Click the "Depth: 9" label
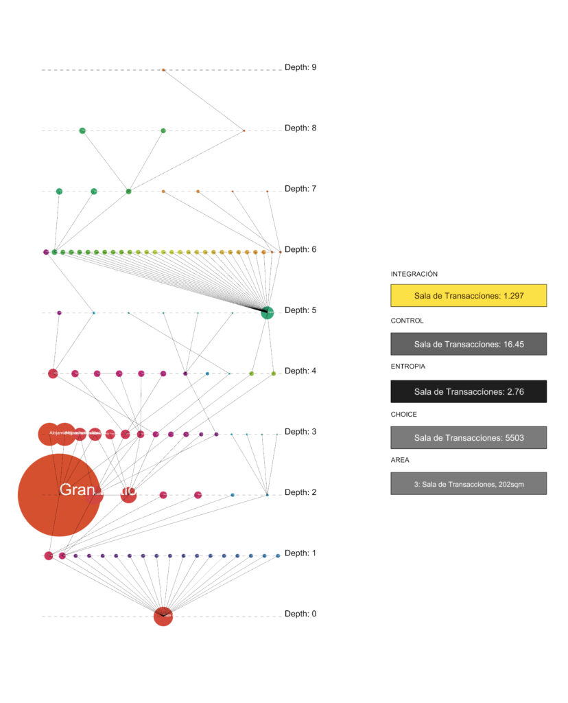The height and width of the screenshot is (703, 568). pos(300,68)
